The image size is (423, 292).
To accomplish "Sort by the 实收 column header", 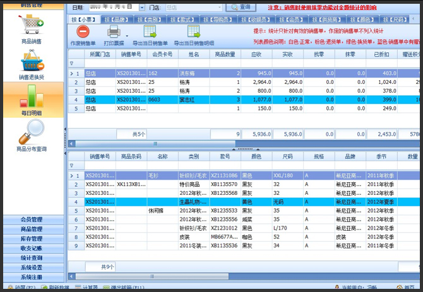I will [287, 54].
